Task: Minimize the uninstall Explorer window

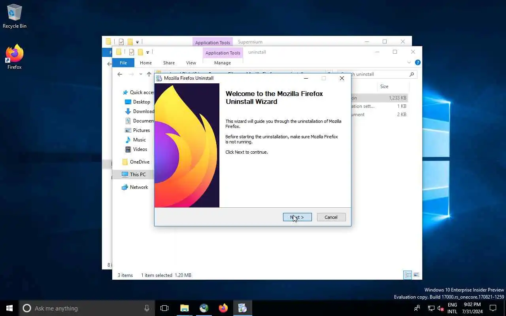Action: coord(377,52)
